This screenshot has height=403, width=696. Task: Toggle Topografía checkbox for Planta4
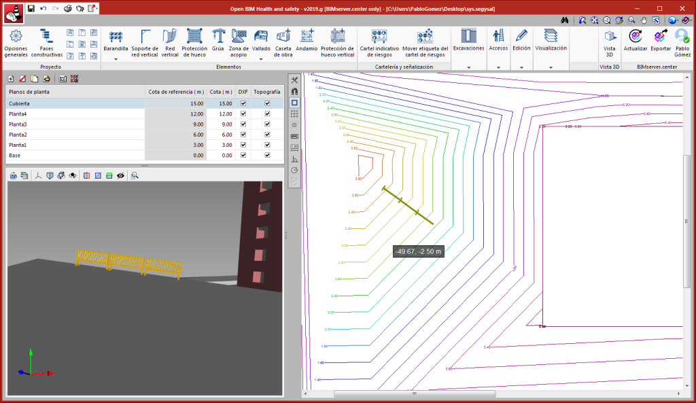[267, 114]
